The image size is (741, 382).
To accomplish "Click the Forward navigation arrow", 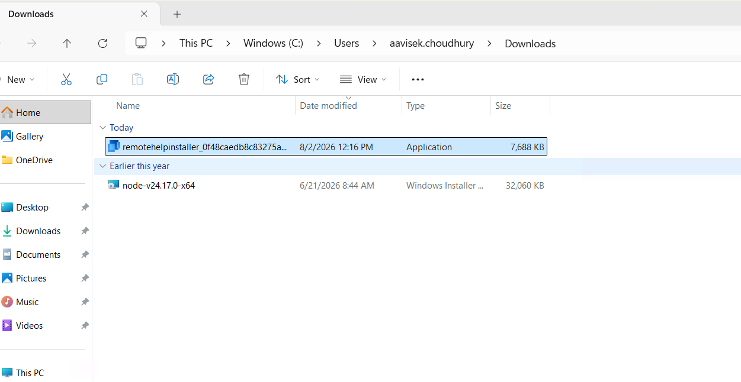I will tap(32, 43).
